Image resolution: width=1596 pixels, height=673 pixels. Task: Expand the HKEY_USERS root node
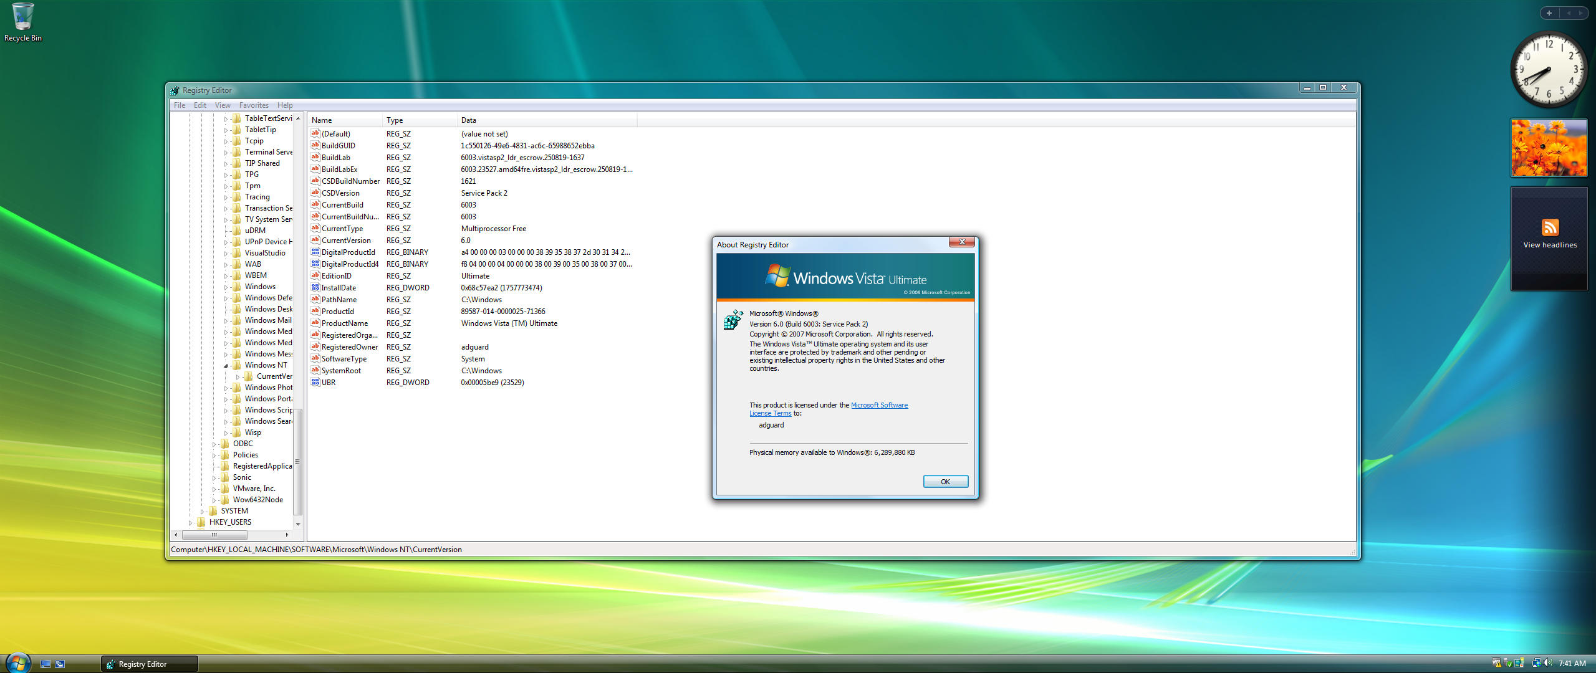190,522
